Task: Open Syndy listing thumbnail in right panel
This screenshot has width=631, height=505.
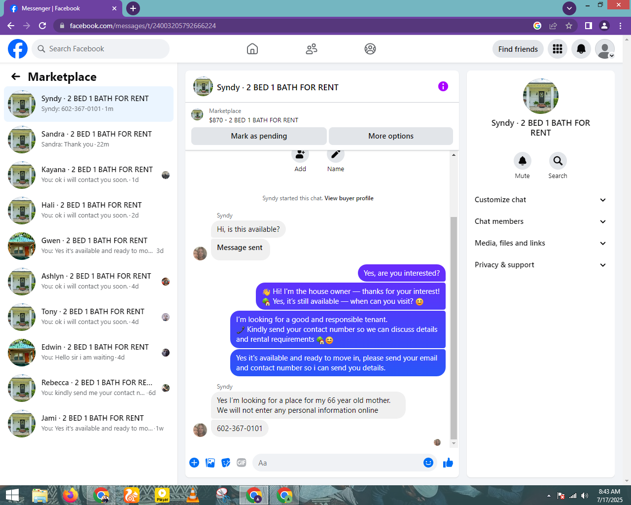Action: pyautogui.click(x=541, y=96)
